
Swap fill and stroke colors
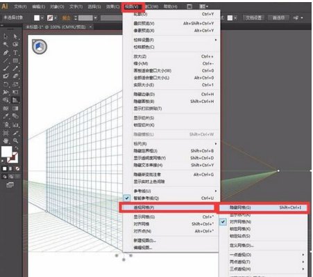coord(16,148)
